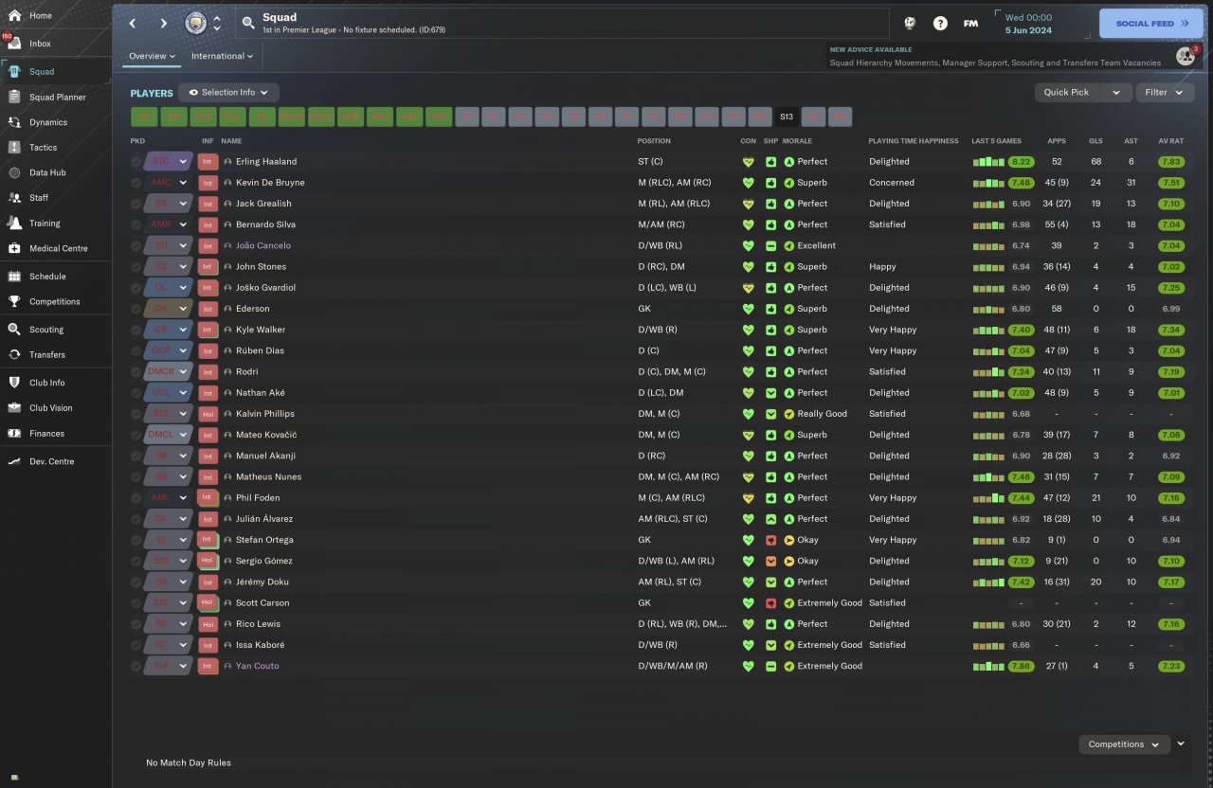Tick the pick circle for Ederson
Viewport: 1213px width, 788px height.
tap(136, 309)
